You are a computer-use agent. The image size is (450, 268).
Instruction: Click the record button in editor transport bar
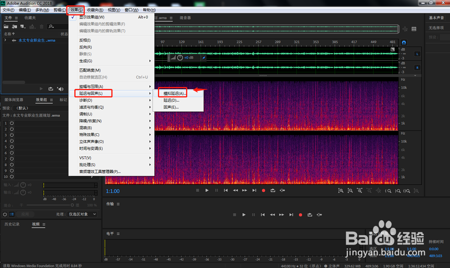264,190
